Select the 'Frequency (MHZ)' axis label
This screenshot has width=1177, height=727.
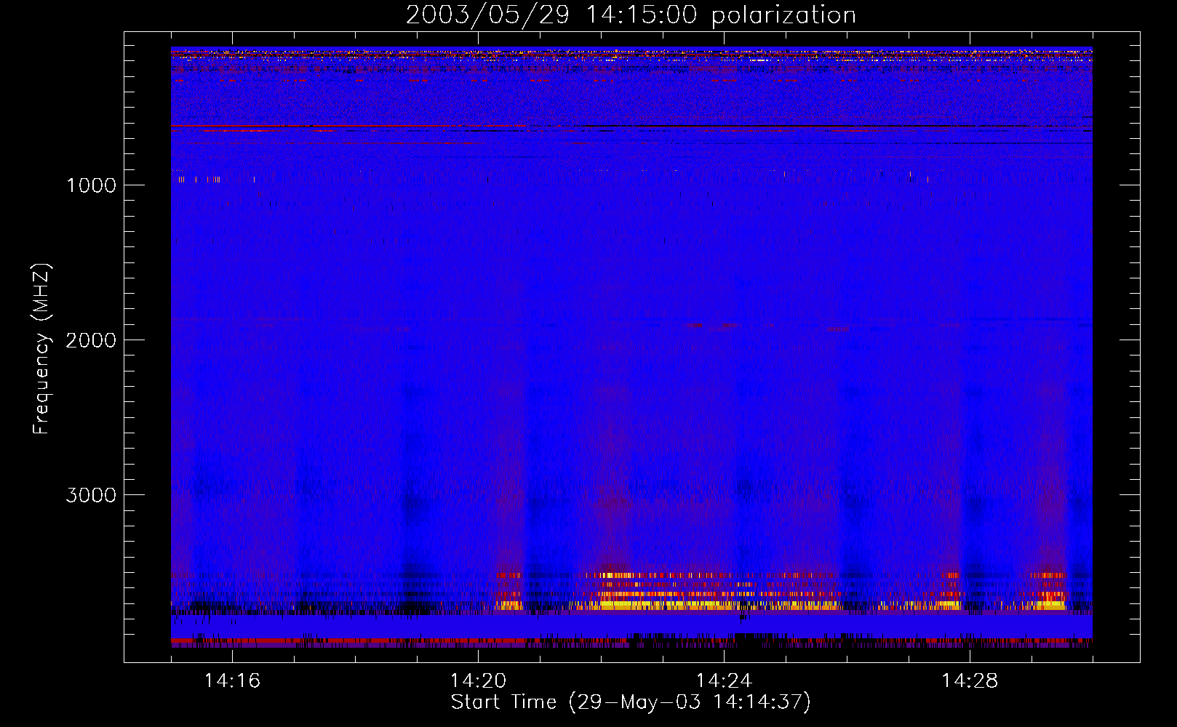(x=41, y=349)
